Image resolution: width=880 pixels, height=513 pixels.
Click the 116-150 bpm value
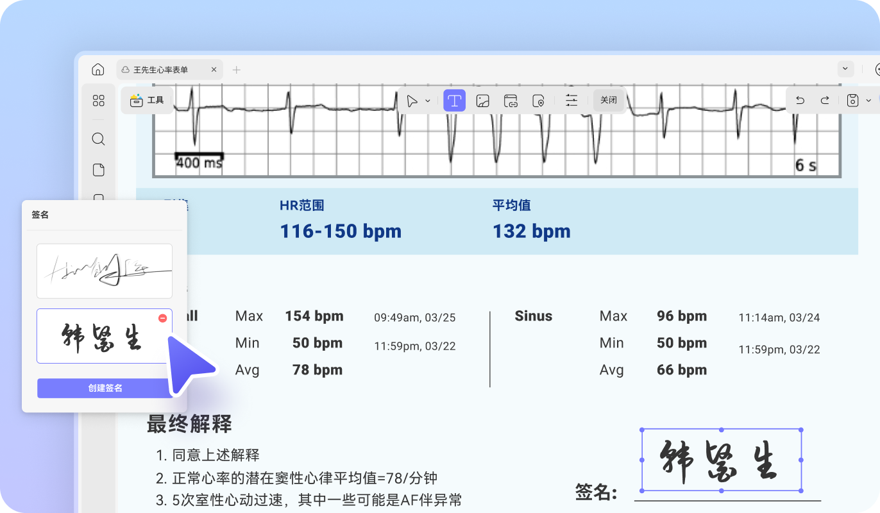(x=341, y=231)
